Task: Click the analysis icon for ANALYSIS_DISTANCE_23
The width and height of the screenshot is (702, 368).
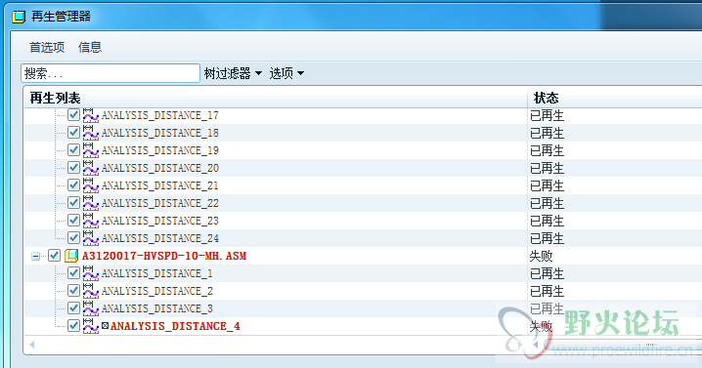Action: click(x=90, y=221)
